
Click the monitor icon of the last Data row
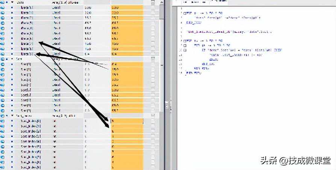(x=3, y=54)
